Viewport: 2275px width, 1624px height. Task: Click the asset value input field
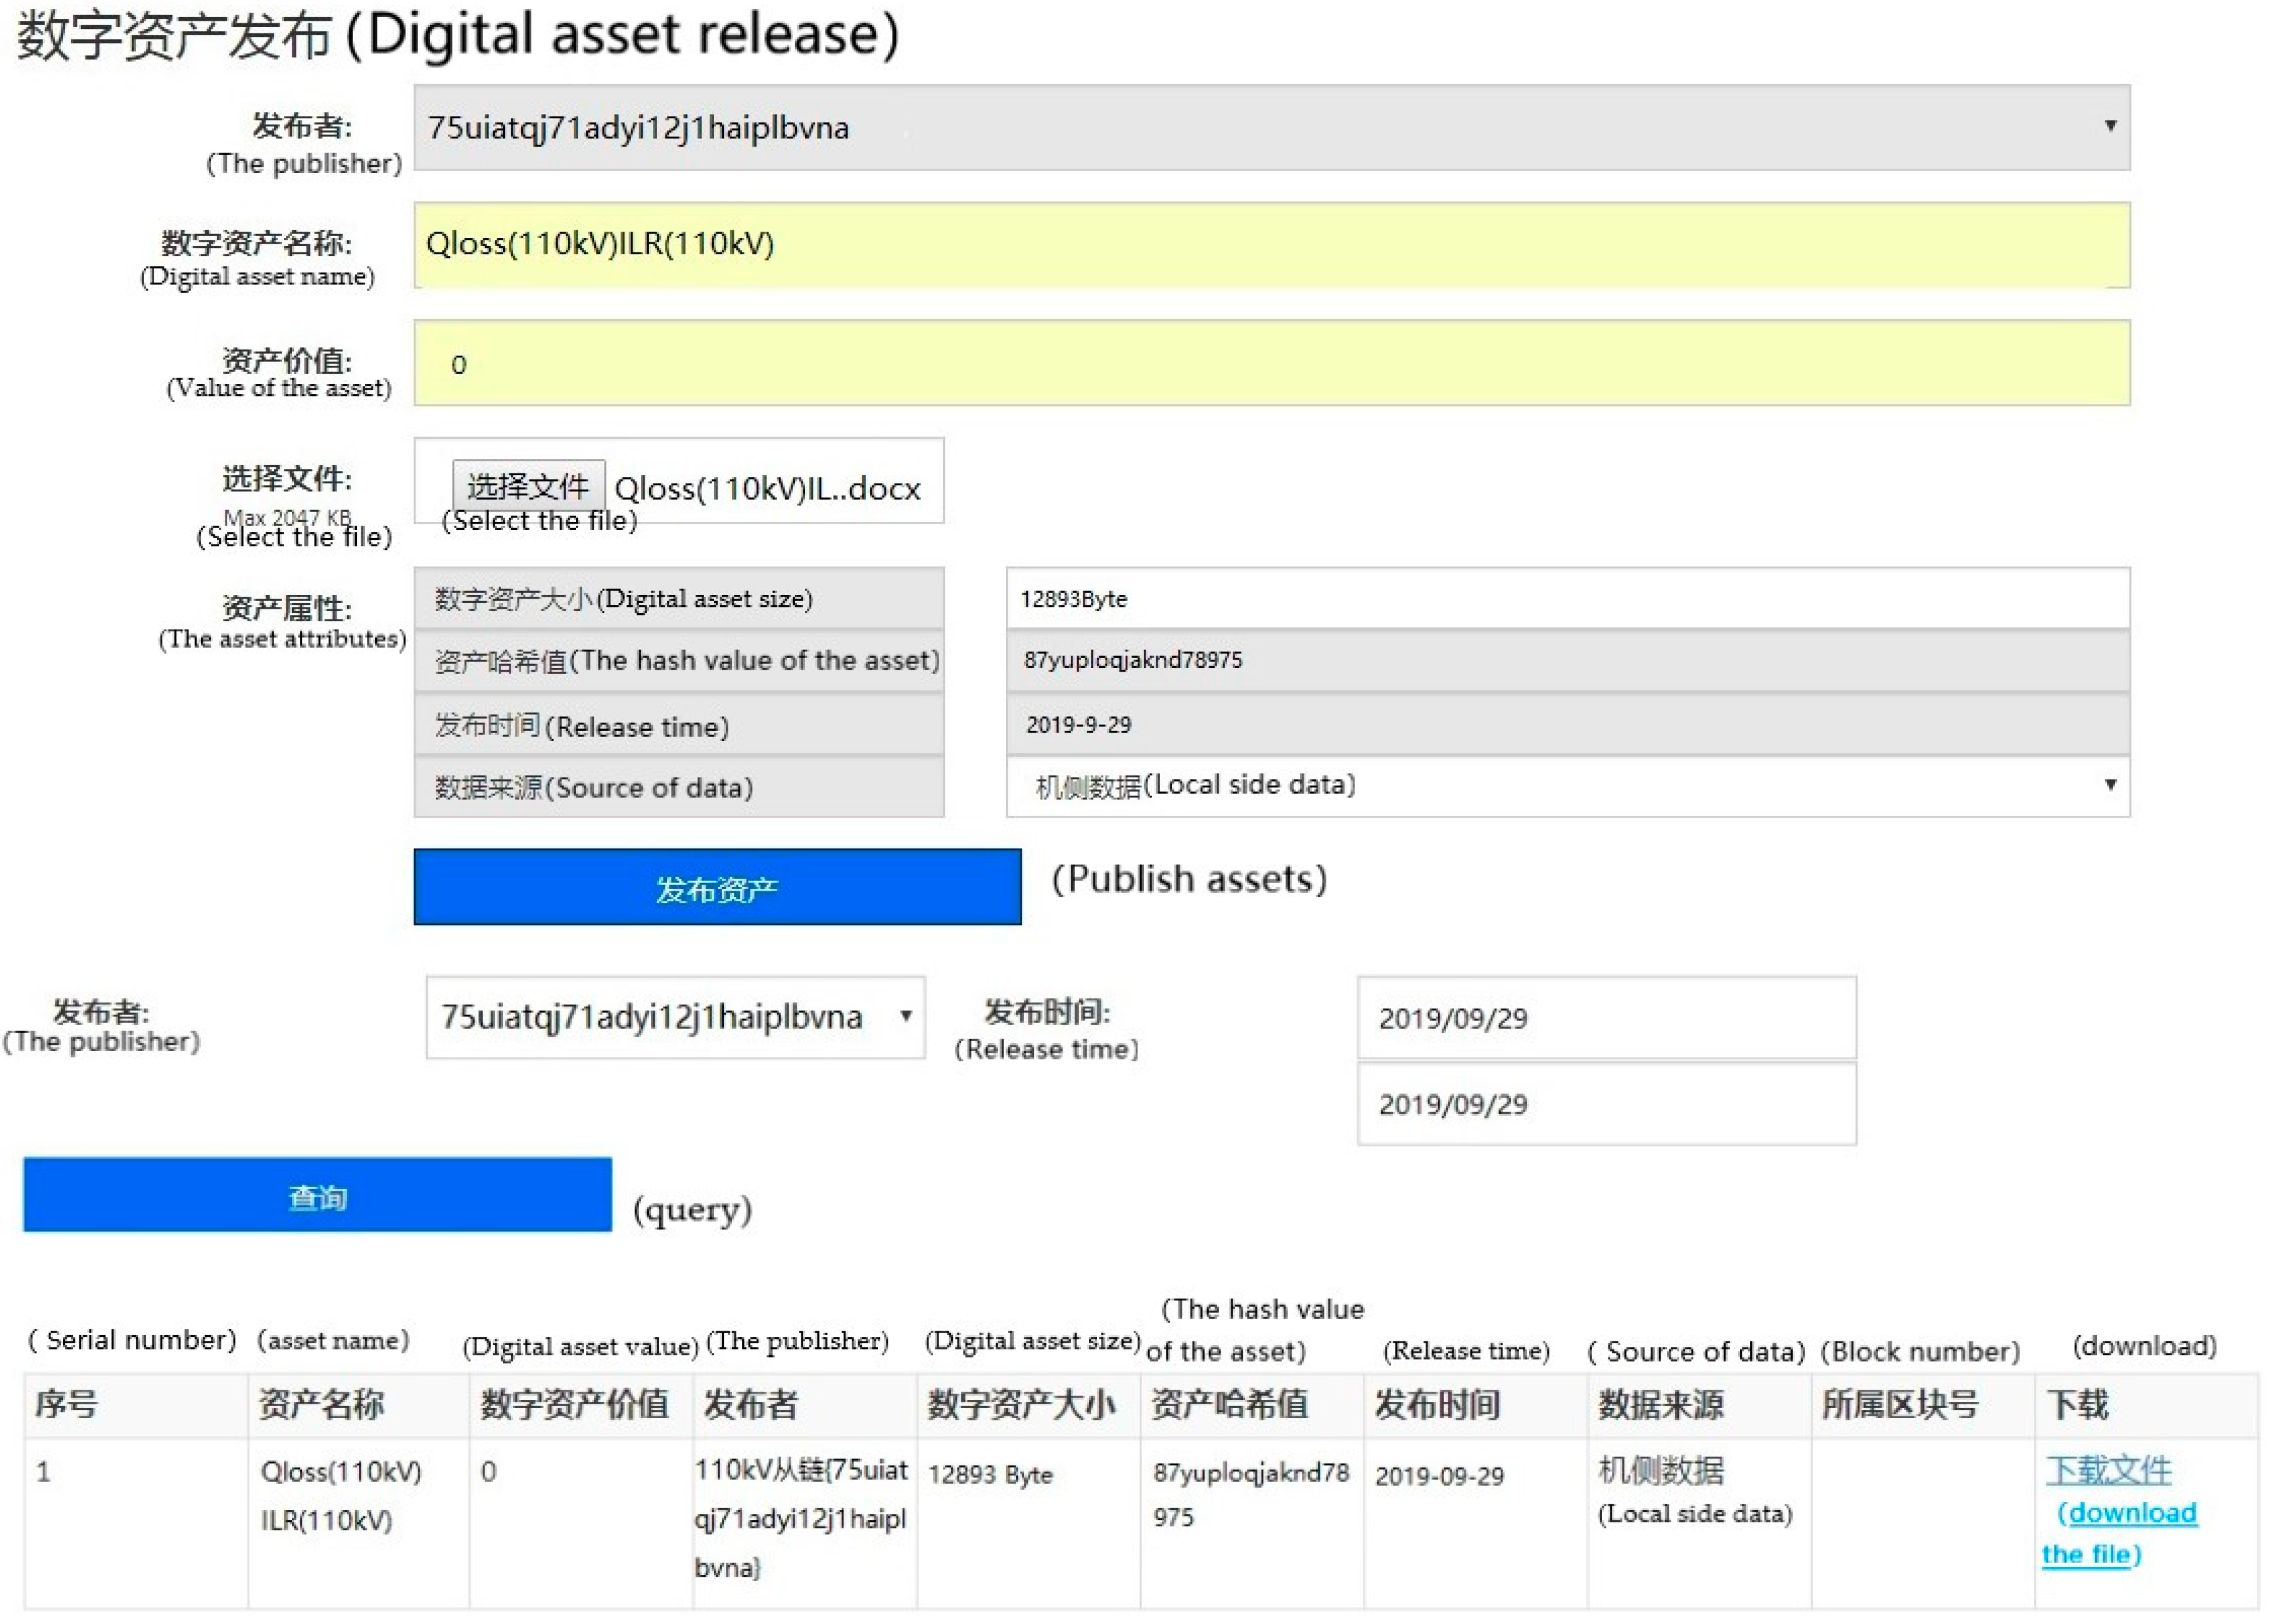point(1271,363)
